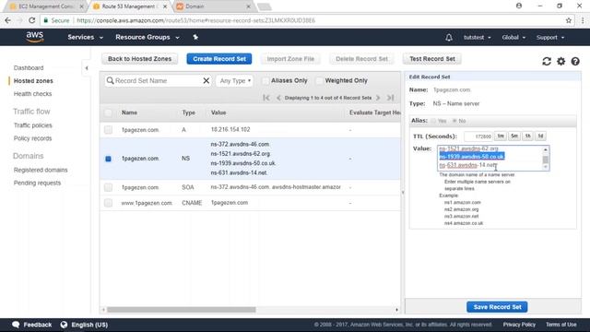Click the AWS logo home icon
590x332 pixels.
(35, 37)
